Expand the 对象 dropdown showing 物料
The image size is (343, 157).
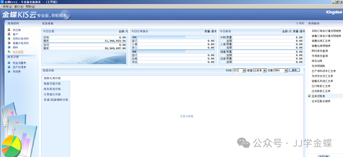(x=286, y=70)
